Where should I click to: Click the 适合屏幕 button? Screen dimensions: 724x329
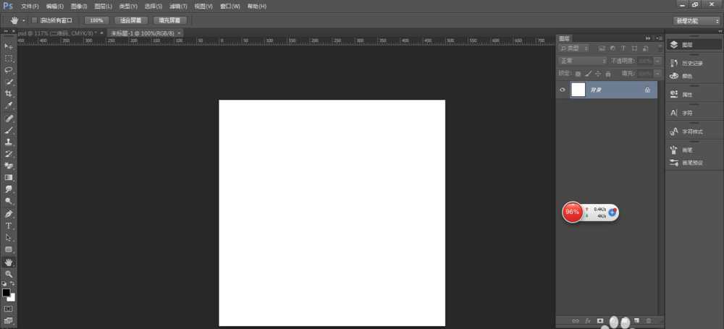click(131, 20)
